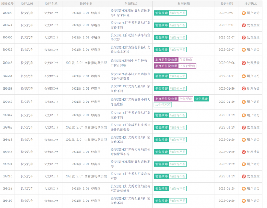Select the 投诉品牌 column header

click(27, 4)
